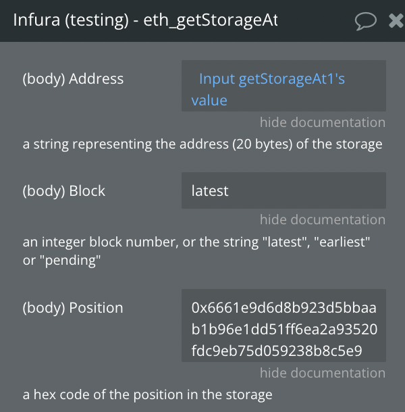Hide documentation under the Position field

[323, 373]
